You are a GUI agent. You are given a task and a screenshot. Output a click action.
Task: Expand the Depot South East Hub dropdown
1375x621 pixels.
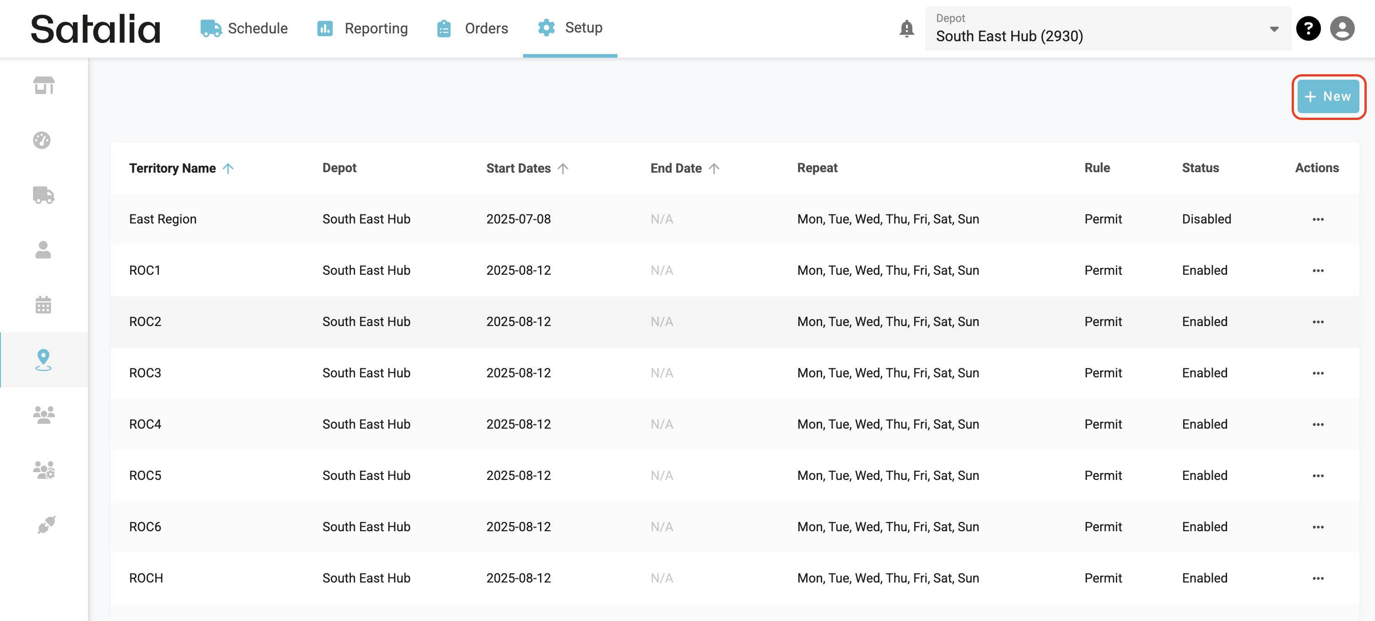tap(1108, 29)
